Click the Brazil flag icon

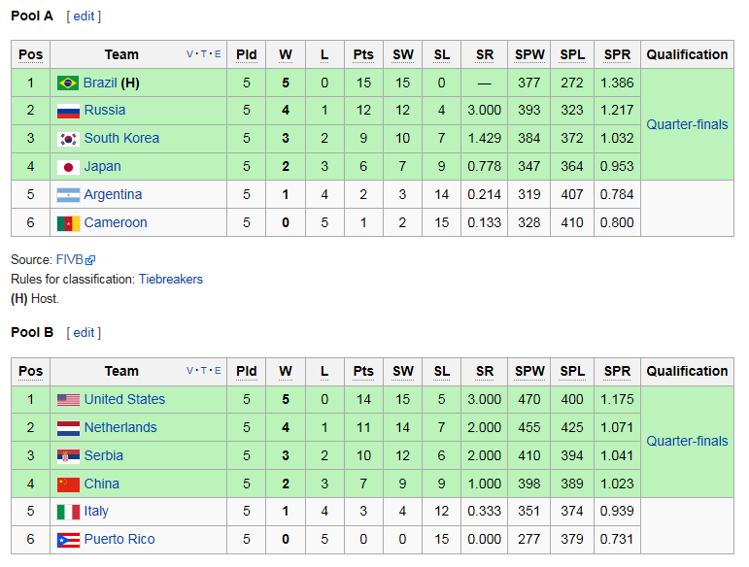[x=68, y=83]
